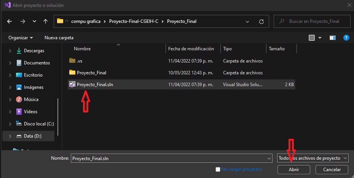Screen dimensions: 354x178
Task: Go forward with the right arrow
Action: 23,21
